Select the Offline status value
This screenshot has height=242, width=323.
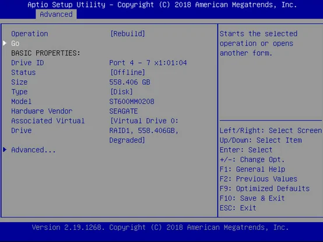click(128, 72)
